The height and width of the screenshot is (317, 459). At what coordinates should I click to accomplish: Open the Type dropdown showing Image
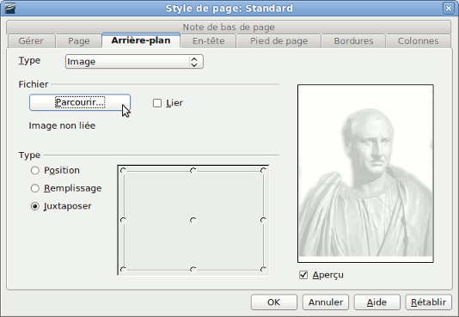tap(134, 62)
